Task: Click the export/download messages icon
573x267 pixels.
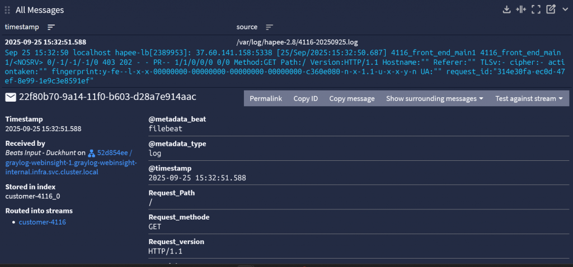Action: point(507,9)
